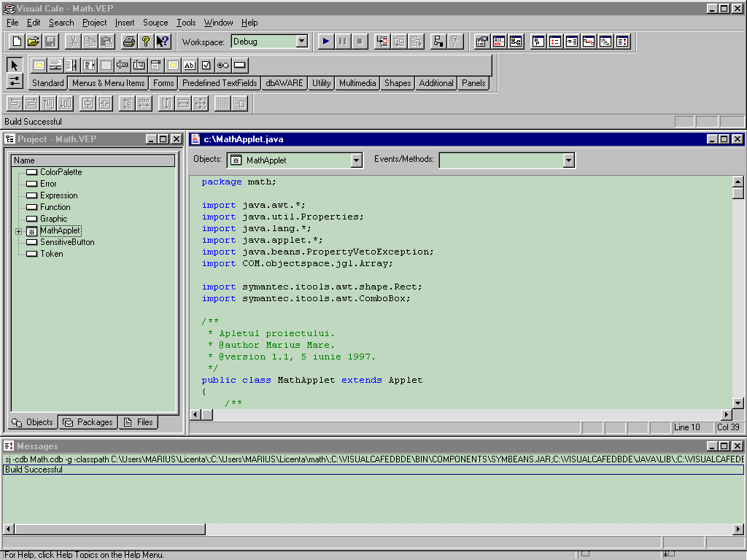Switch to Packages tab in Project window

tap(88, 422)
